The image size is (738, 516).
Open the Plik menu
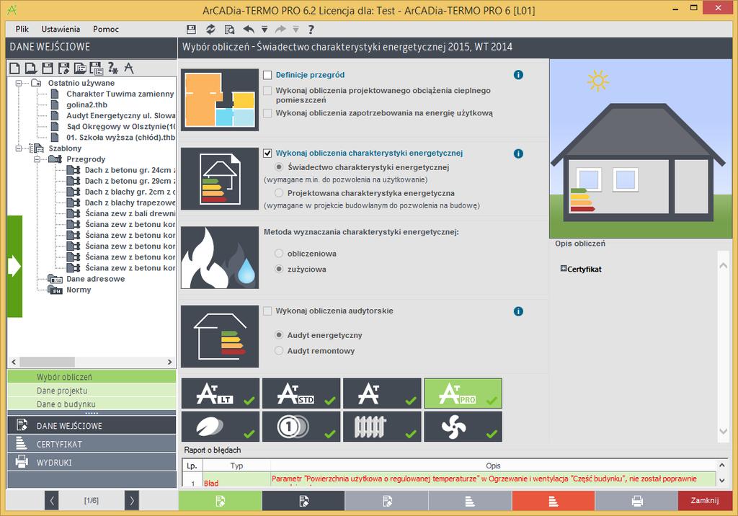coord(22,30)
